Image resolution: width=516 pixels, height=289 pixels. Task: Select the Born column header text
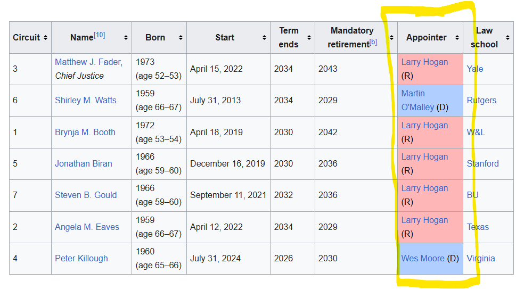coord(155,38)
